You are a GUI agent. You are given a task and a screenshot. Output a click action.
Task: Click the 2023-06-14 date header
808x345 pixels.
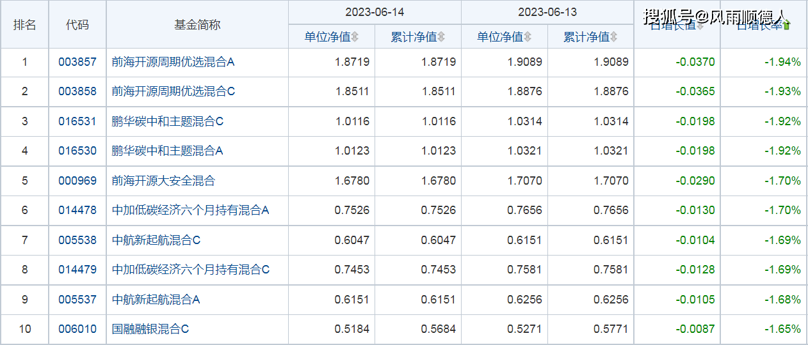click(375, 12)
